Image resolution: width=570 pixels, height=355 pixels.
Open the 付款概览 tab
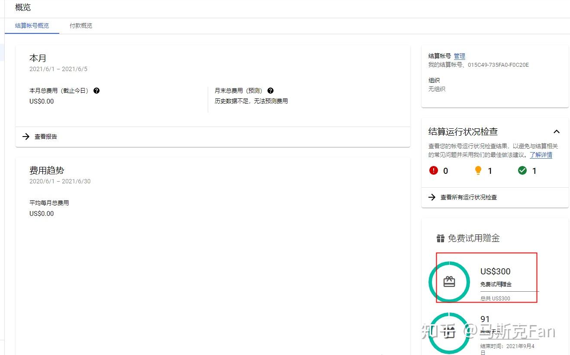tap(81, 26)
